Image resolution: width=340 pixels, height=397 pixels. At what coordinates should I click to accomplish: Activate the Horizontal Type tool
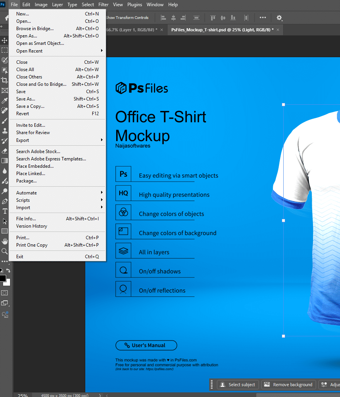point(5,211)
